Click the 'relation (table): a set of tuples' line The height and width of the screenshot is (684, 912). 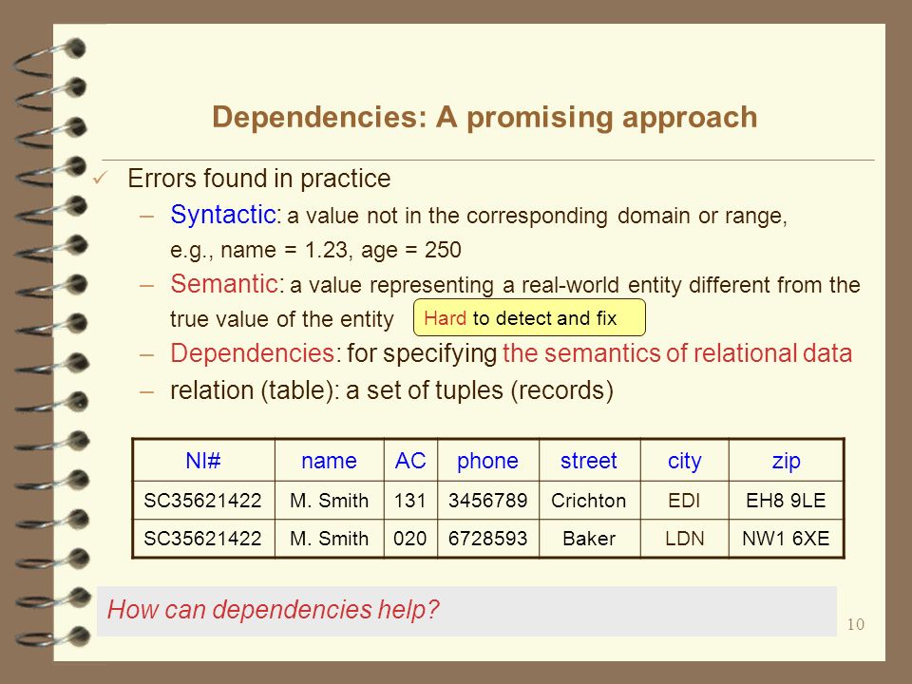(391, 390)
